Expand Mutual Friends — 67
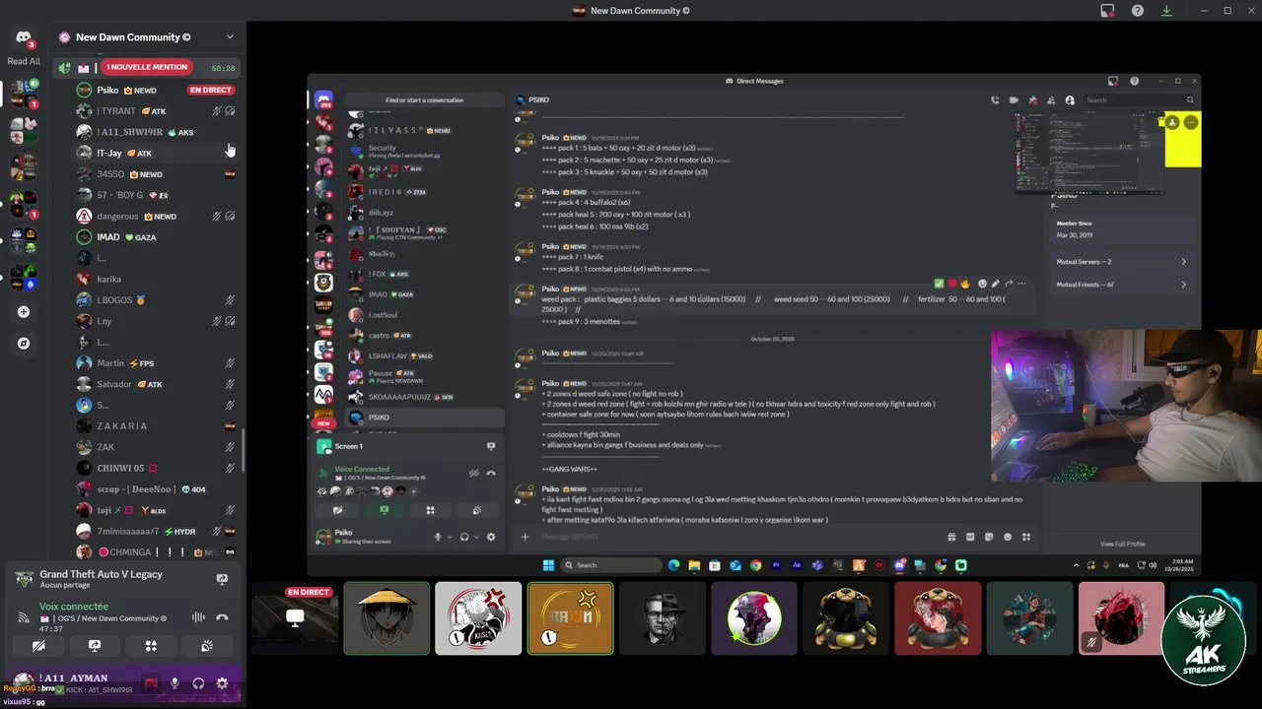This screenshot has width=1262, height=709. (1121, 285)
